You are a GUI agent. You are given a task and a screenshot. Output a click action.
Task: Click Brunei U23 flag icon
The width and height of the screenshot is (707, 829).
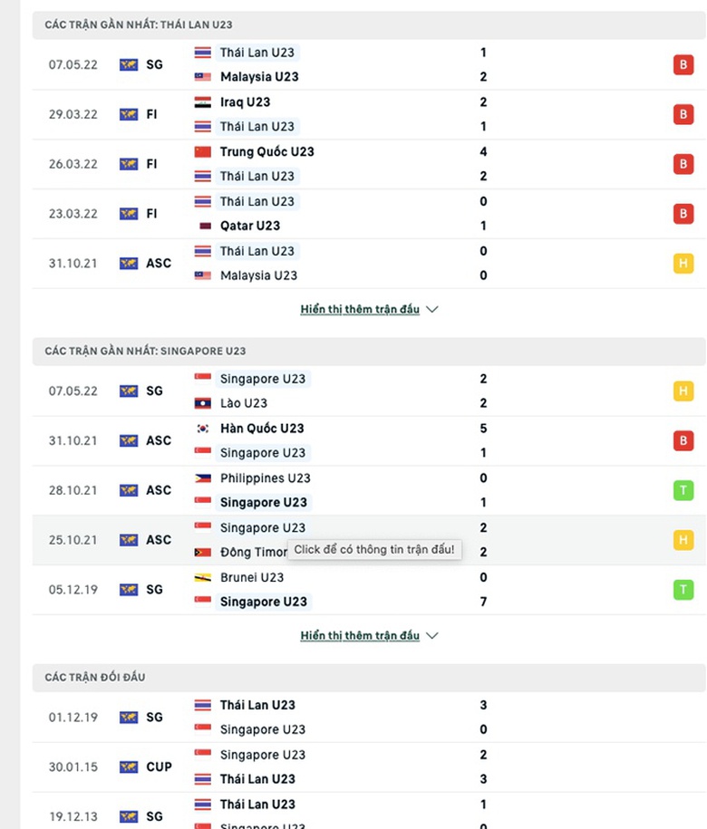[x=203, y=577]
